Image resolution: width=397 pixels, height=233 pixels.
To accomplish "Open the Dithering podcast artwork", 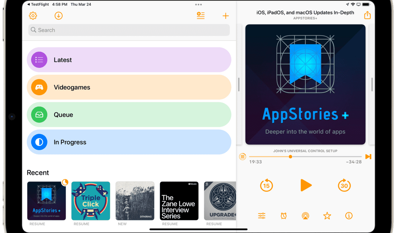I will 135,201.
